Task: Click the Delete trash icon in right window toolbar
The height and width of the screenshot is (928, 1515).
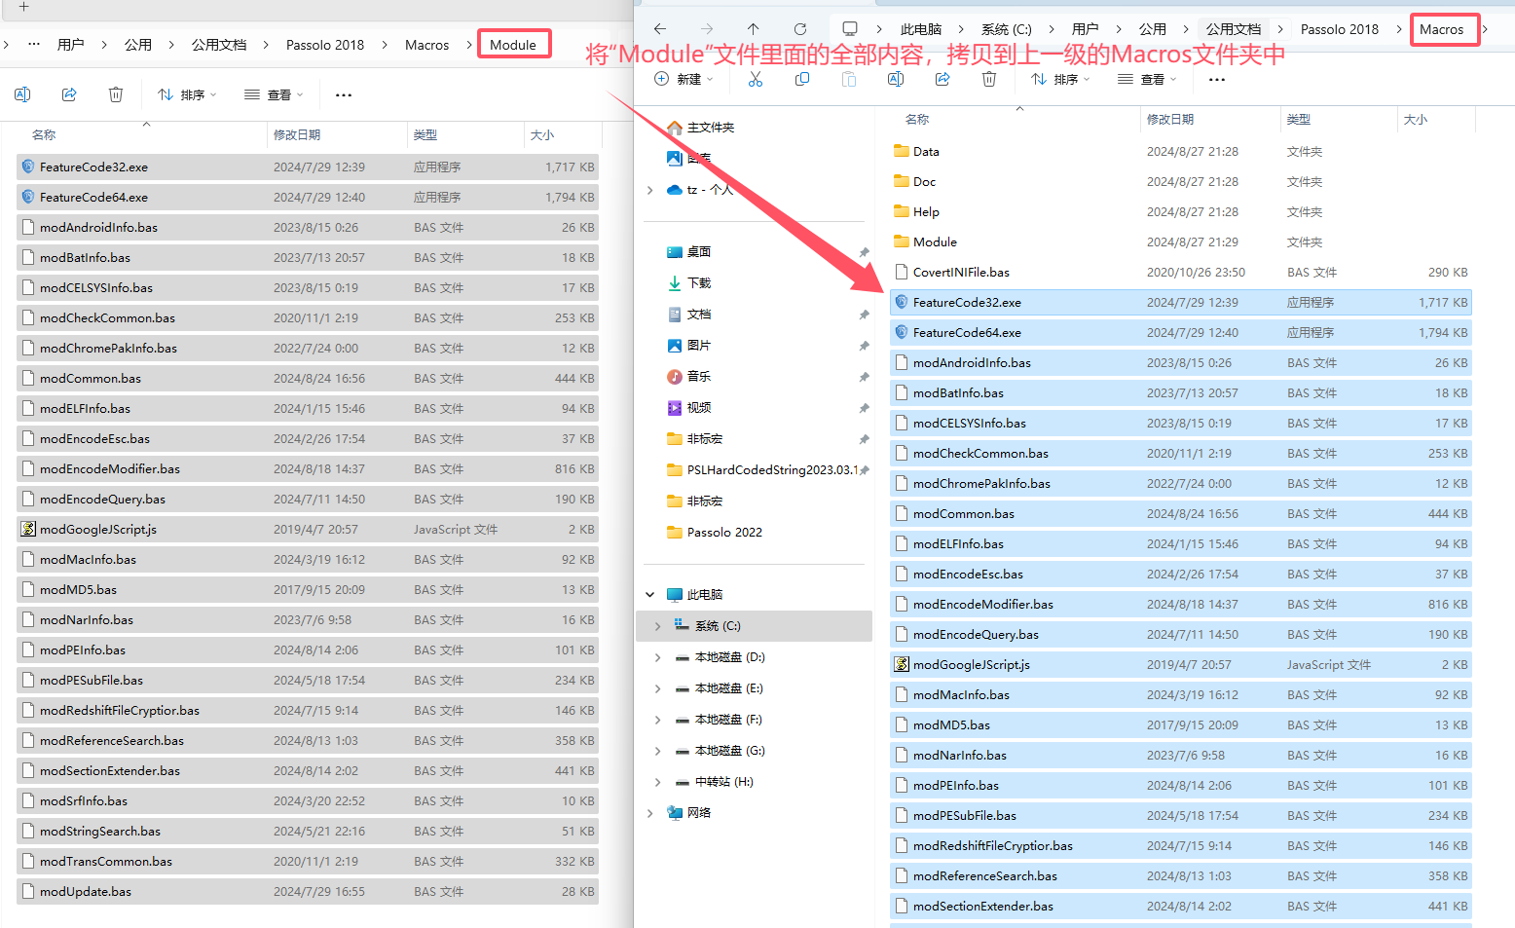Action: point(989,79)
